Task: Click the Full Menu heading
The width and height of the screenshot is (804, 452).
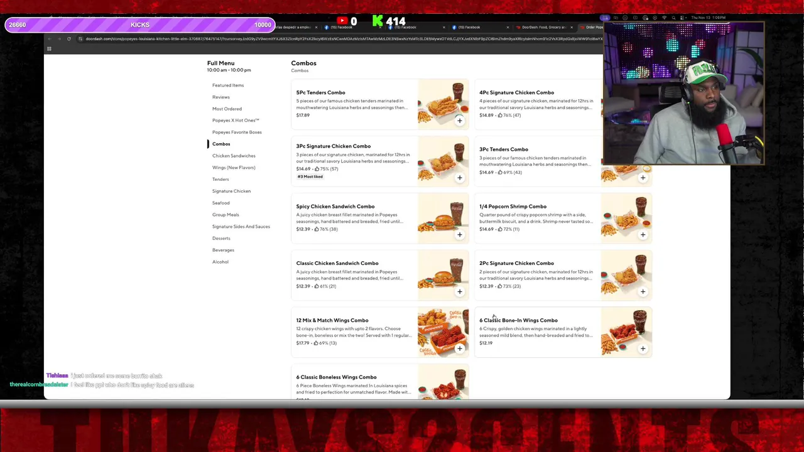Action: (x=220, y=63)
